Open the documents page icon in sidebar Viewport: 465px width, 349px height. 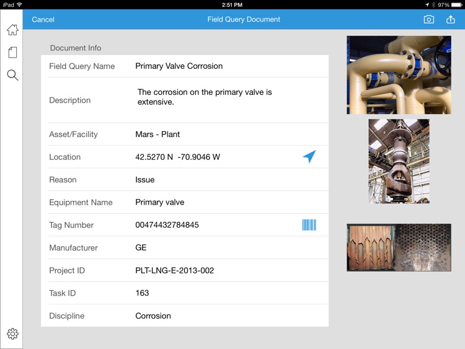[12, 53]
